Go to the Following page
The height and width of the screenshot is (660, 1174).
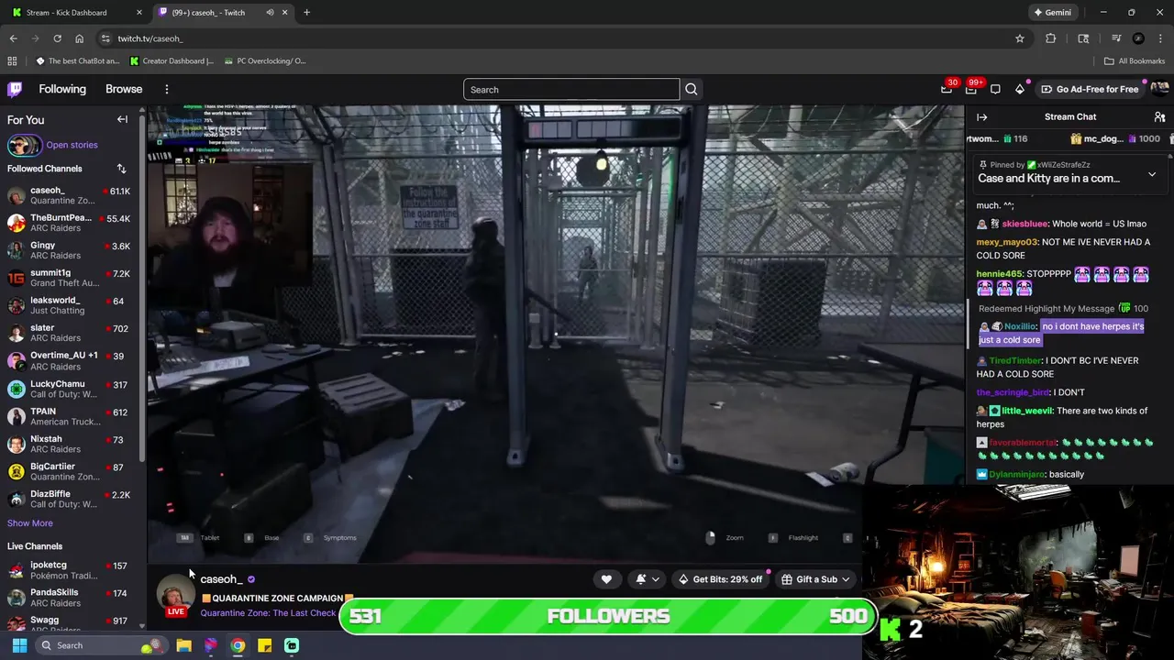62,89
